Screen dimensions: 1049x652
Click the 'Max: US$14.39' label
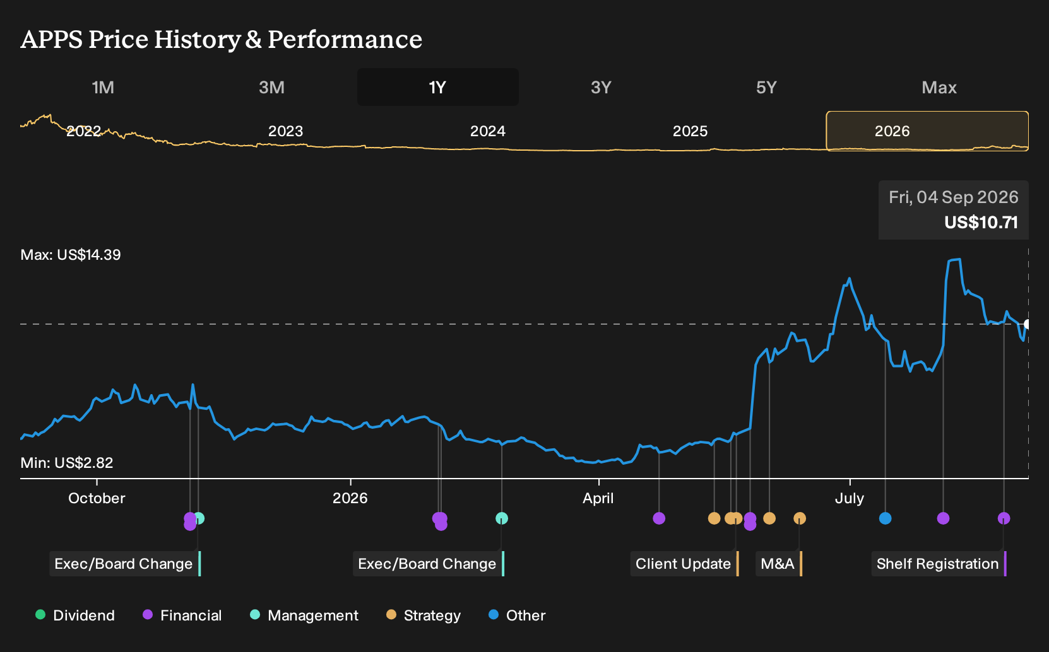coord(71,255)
